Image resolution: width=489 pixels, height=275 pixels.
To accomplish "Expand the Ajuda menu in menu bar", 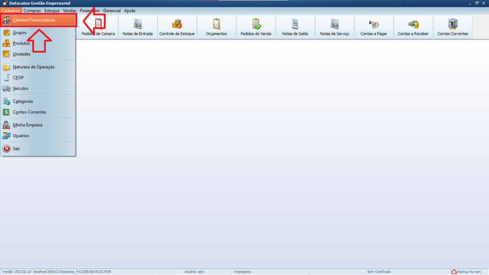I will [x=129, y=11].
